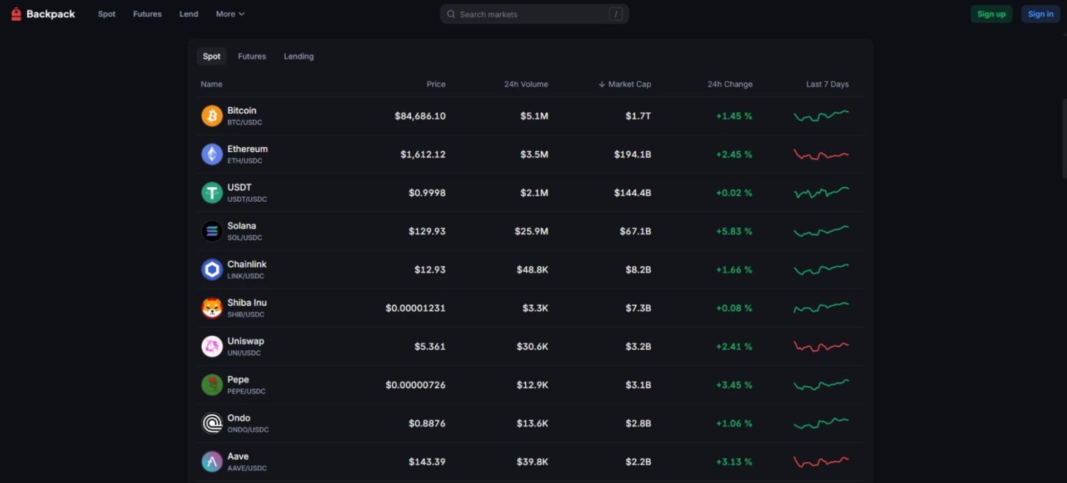
Task: Click Chainlink's market cap $8.2B
Action: coord(638,270)
